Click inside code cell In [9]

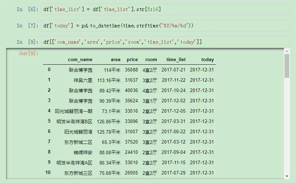click(x=165, y=42)
